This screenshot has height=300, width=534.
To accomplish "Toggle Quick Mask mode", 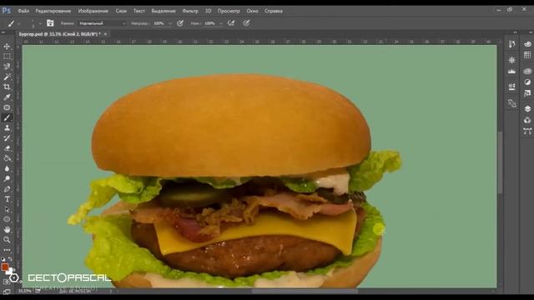I will click(x=7, y=282).
